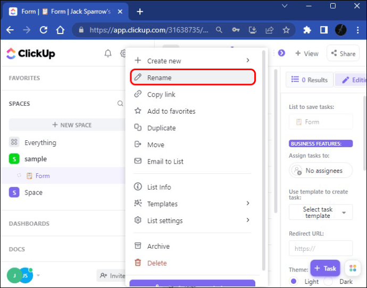
Task: Click the Share button
Action: pyautogui.click(x=343, y=53)
